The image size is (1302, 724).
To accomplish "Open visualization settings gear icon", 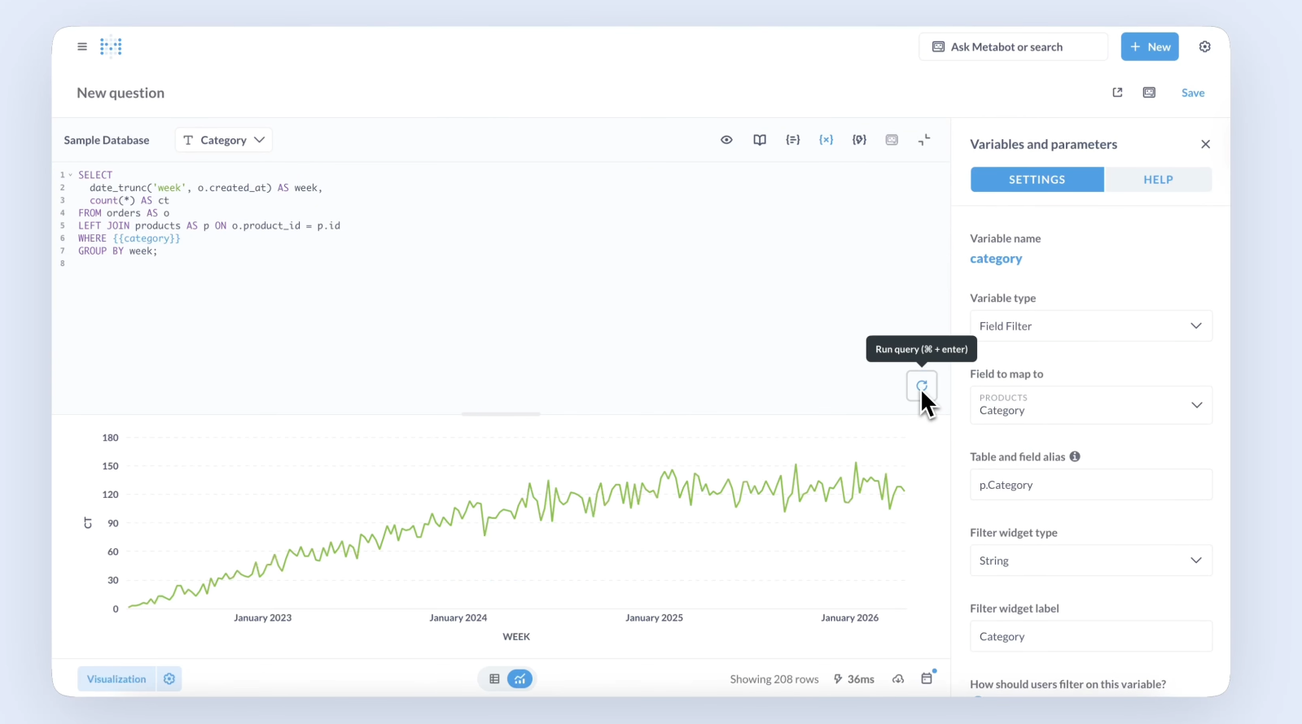I will click(169, 679).
